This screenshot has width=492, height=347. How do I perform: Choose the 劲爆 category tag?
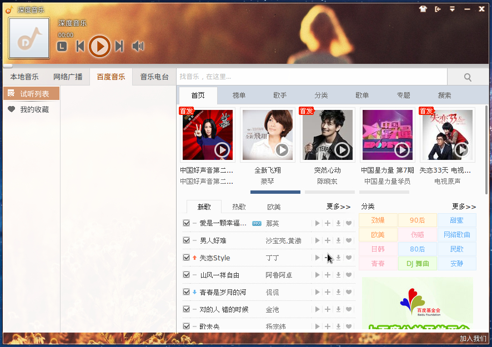(378, 220)
